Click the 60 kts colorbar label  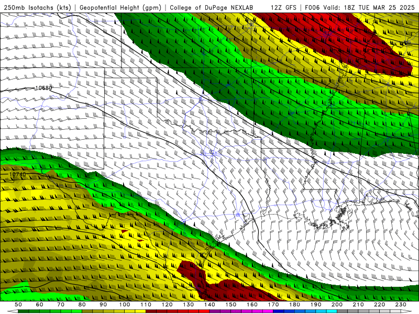coord(39,305)
